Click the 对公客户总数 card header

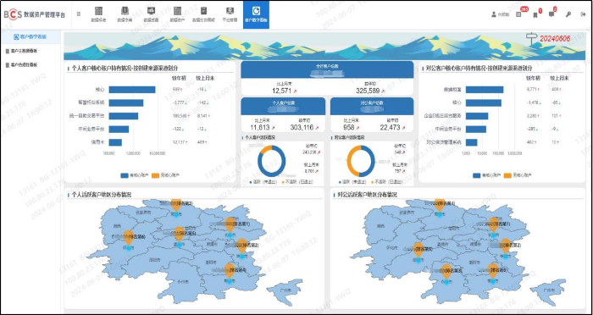[372, 106]
